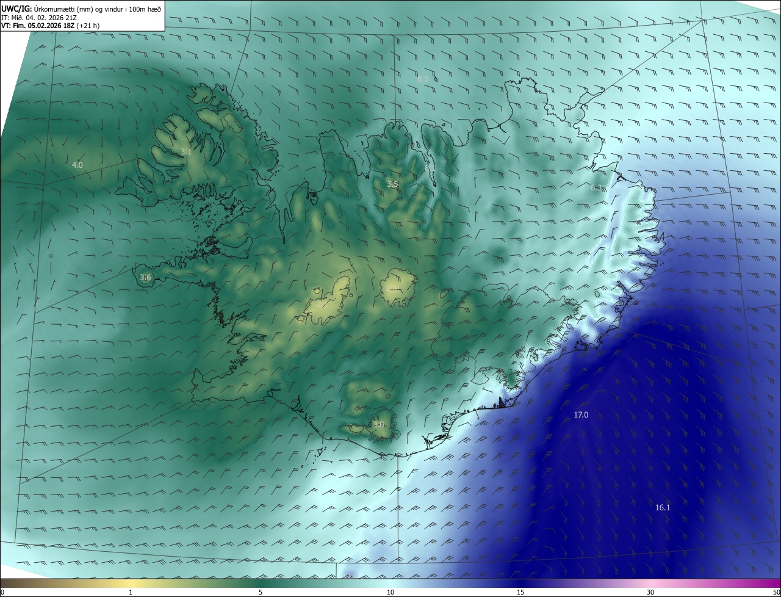Click the 6.3 value in east Iceland
Image resolution: width=781 pixels, height=597 pixels.
[x=596, y=188]
